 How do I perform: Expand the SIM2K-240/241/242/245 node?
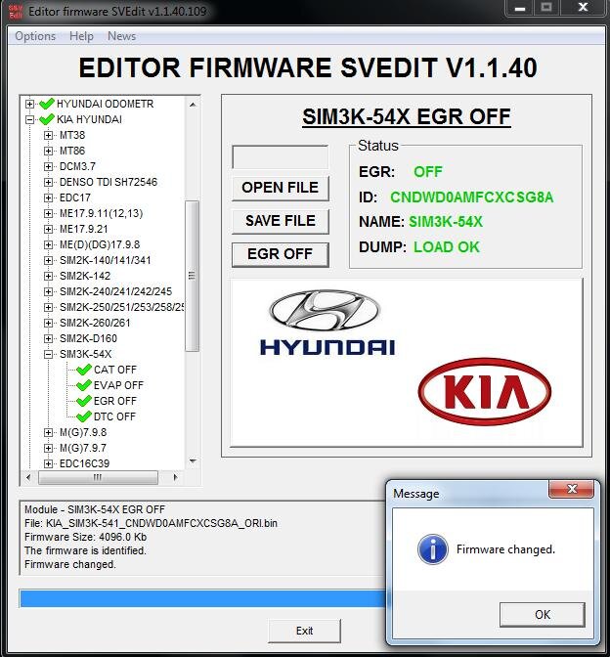48,291
